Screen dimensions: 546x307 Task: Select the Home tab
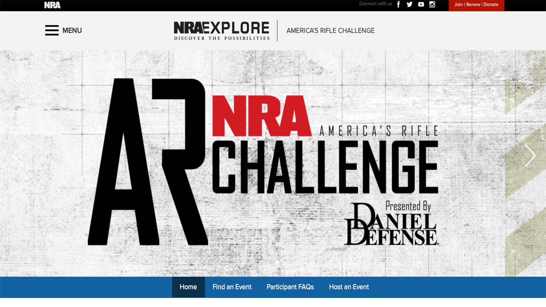[188, 287]
